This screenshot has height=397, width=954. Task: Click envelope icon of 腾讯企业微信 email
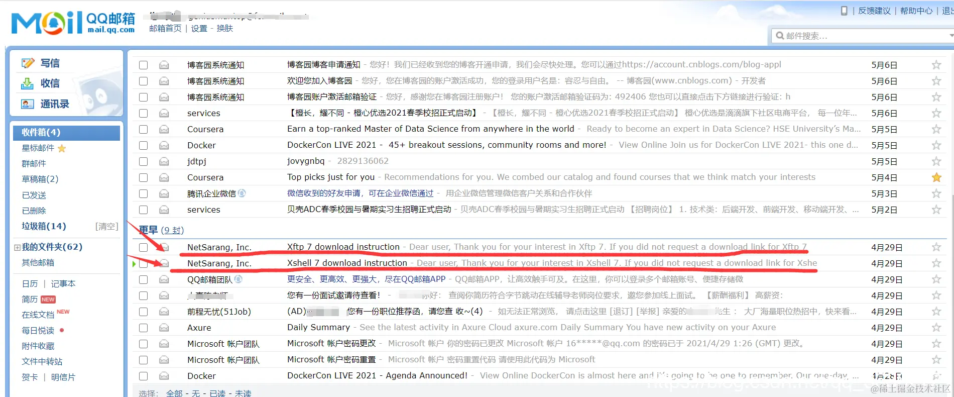164,193
